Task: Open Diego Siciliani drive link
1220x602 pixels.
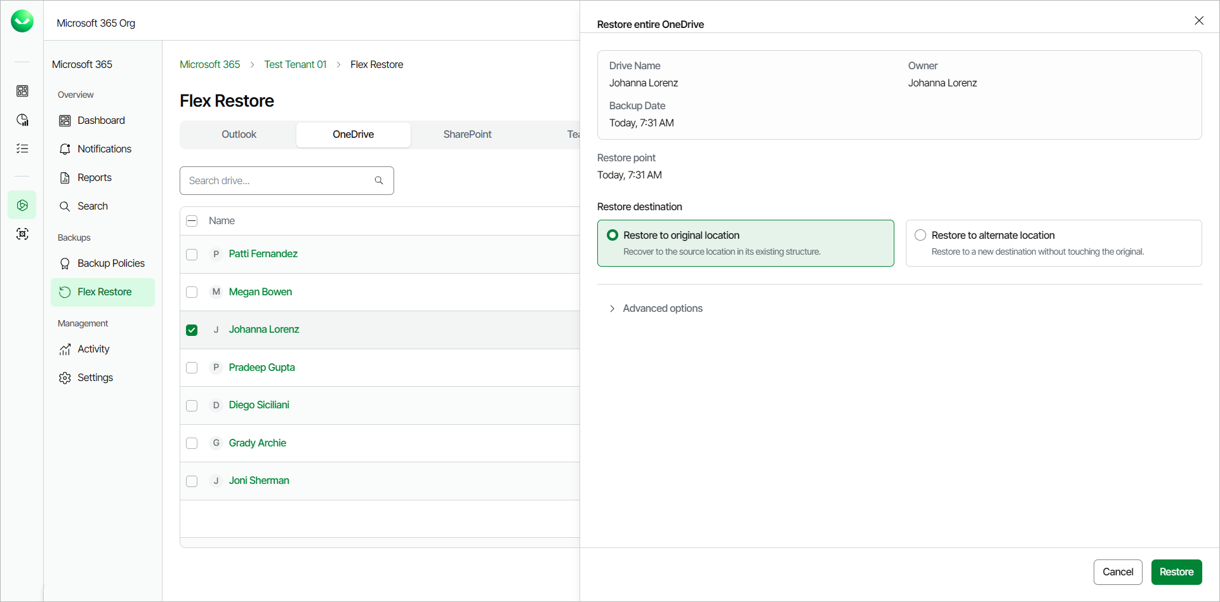Action: [x=259, y=405]
